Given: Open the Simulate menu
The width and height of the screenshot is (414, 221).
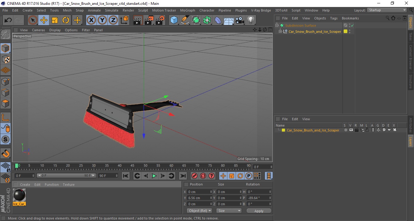Looking at the screenshot, I should click(112, 10).
